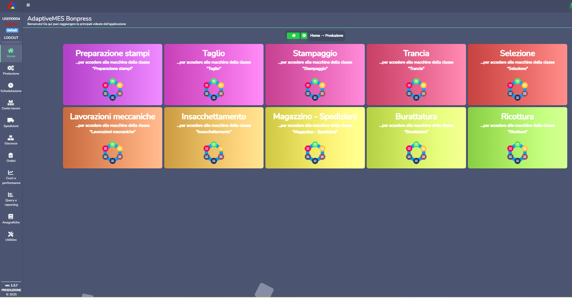Screen dimensions: 572x298
Task: Click the green back arrow breadcrumb button
Action: pyautogui.click(x=304, y=36)
